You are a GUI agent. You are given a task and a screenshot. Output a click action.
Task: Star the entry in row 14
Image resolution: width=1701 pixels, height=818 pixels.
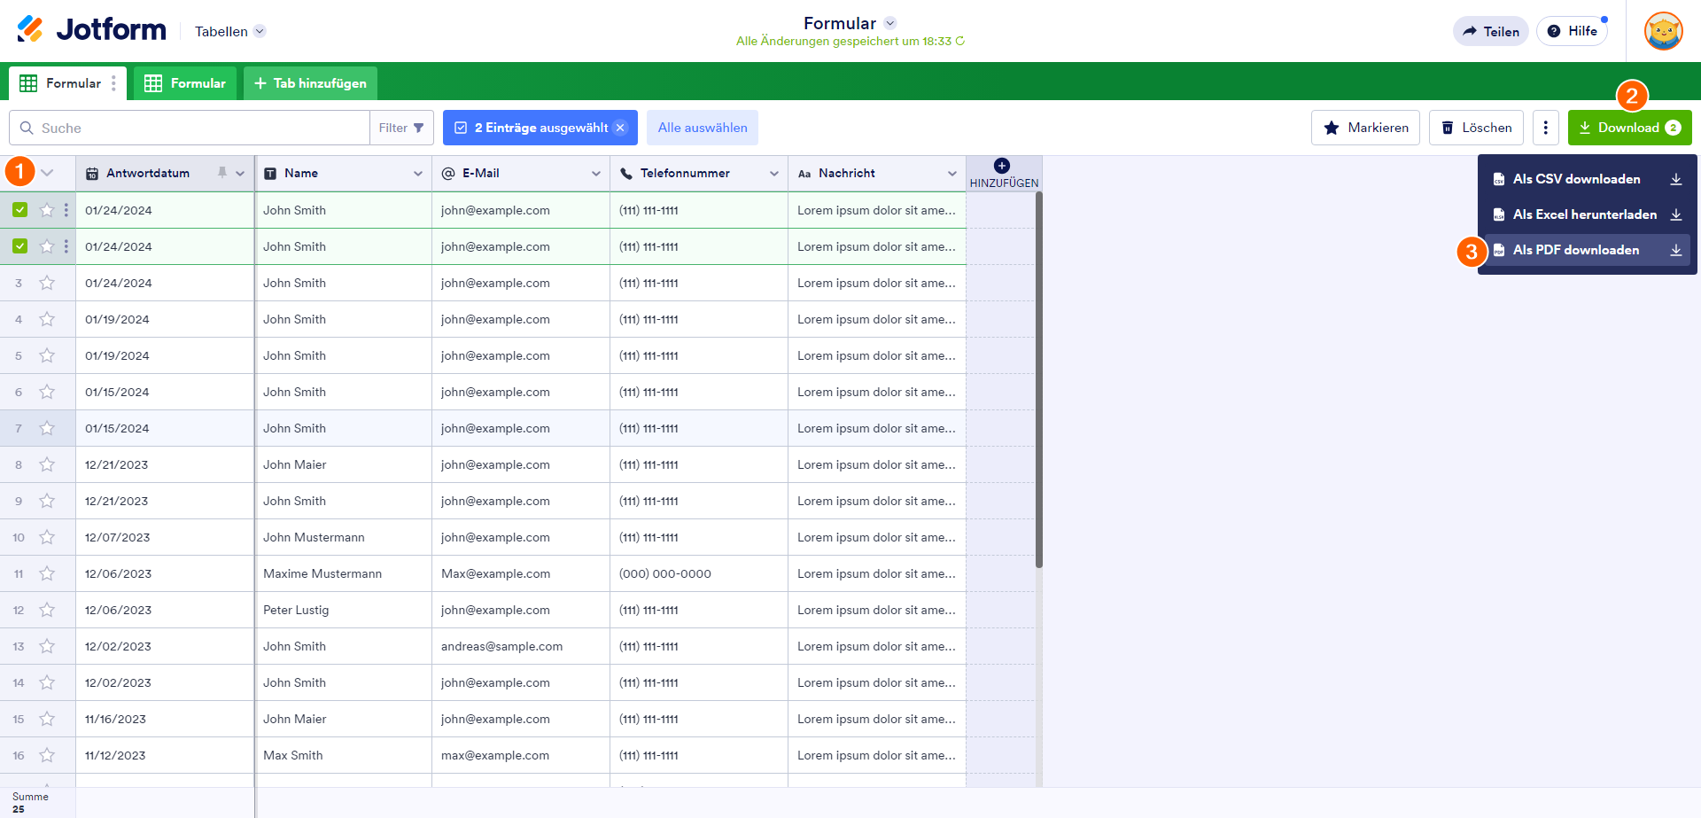[47, 682]
